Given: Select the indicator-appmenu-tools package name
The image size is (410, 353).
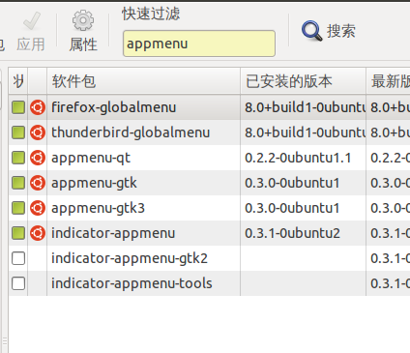Looking at the screenshot, I should pos(132,283).
